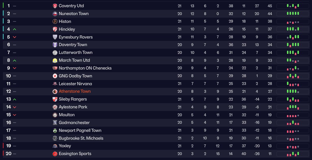Open the Histon club crest icon
This screenshot has height=160, width=312.
click(55, 21)
